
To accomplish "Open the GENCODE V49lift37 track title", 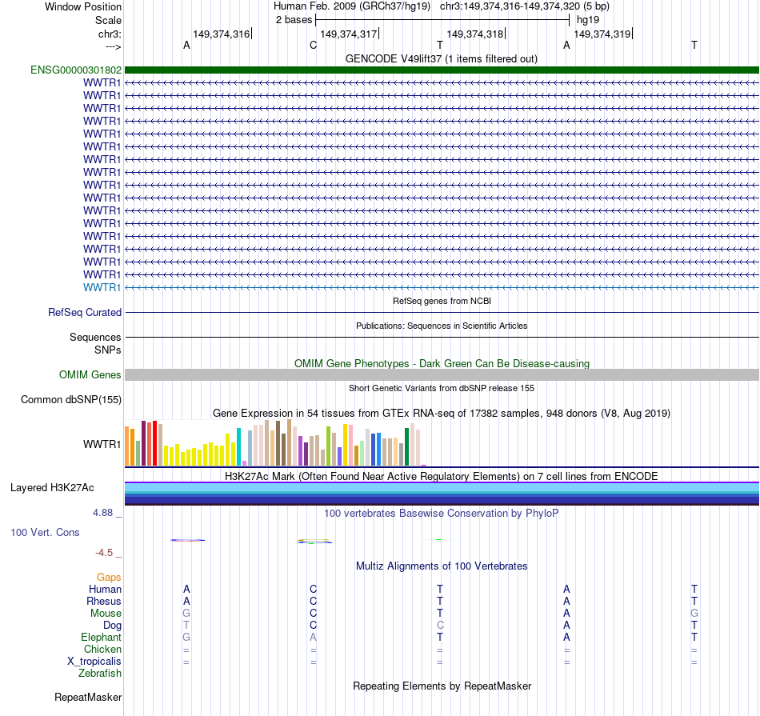I will coord(441,58).
